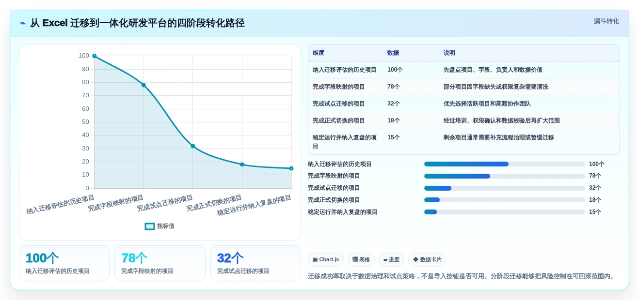The height and width of the screenshot is (300, 639).
Task: Toggle the 指标值 legend swatch in chart
Action: (150, 226)
